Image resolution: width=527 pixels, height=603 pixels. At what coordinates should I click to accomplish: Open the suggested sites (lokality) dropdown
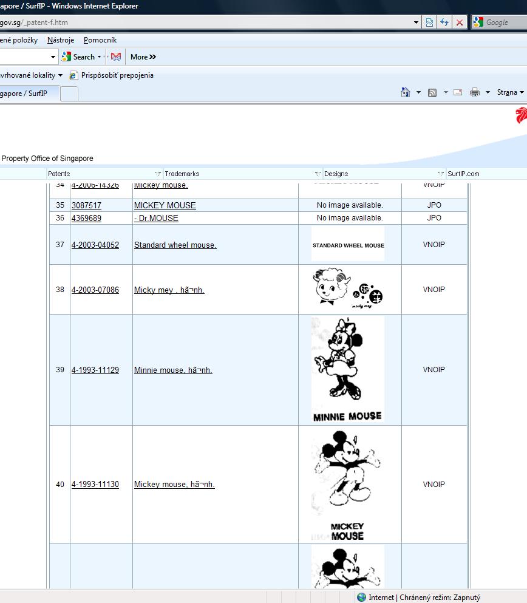[x=60, y=75]
